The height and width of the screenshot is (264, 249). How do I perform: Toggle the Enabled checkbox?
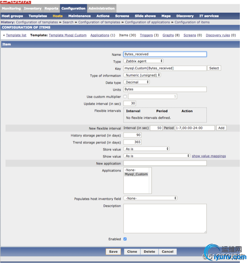pyautogui.click(x=125, y=239)
